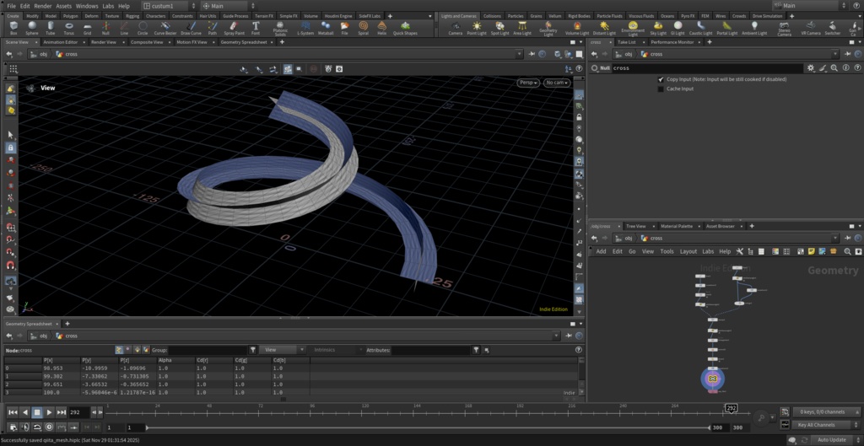
Task: Select the cell with value 98.953
Action: [x=61, y=368]
